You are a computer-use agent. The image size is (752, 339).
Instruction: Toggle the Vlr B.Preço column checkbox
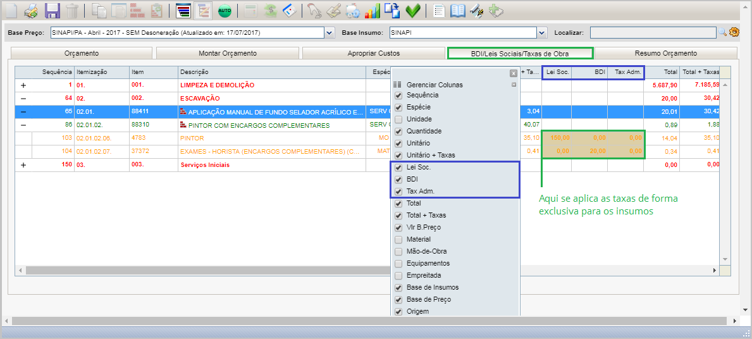coord(398,227)
